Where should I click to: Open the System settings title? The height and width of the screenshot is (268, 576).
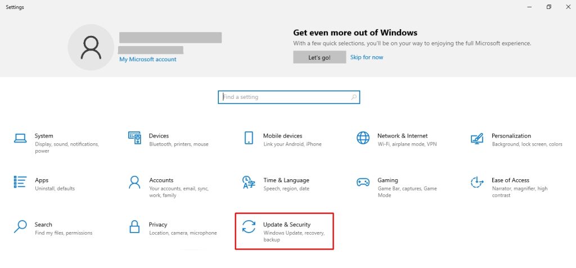point(44,136)
